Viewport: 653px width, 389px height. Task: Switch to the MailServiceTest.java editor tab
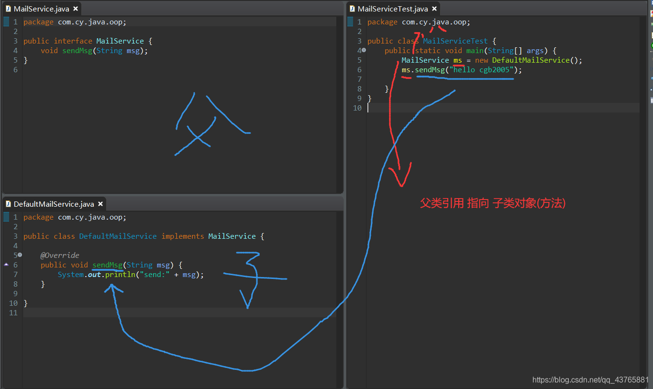tap(393, 9)
